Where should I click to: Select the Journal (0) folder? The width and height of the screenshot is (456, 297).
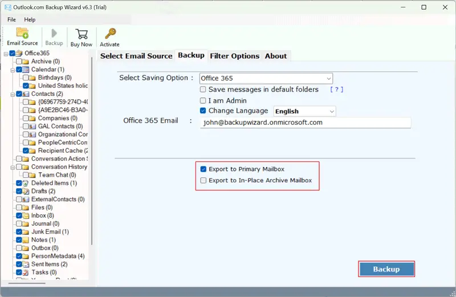(46, 223)
